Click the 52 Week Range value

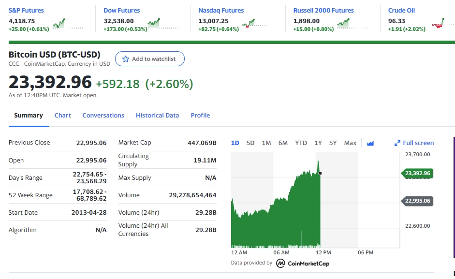[x=89, y=195]
